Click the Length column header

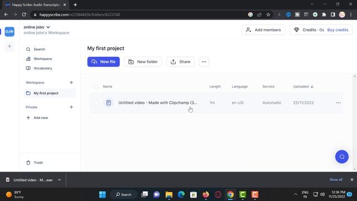pyautogui.click(x=215, y=87)
